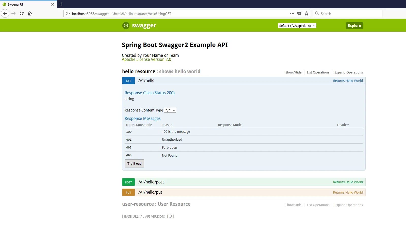The height and width of the screenshot is (226, 406).
Task: Click the 'Created by Your Name or Team' text
Action: tap(150, 55)
